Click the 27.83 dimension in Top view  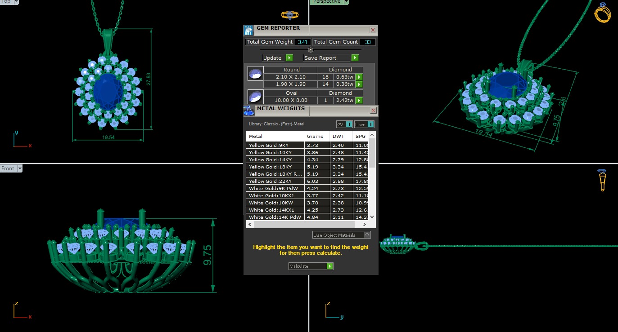148,80
